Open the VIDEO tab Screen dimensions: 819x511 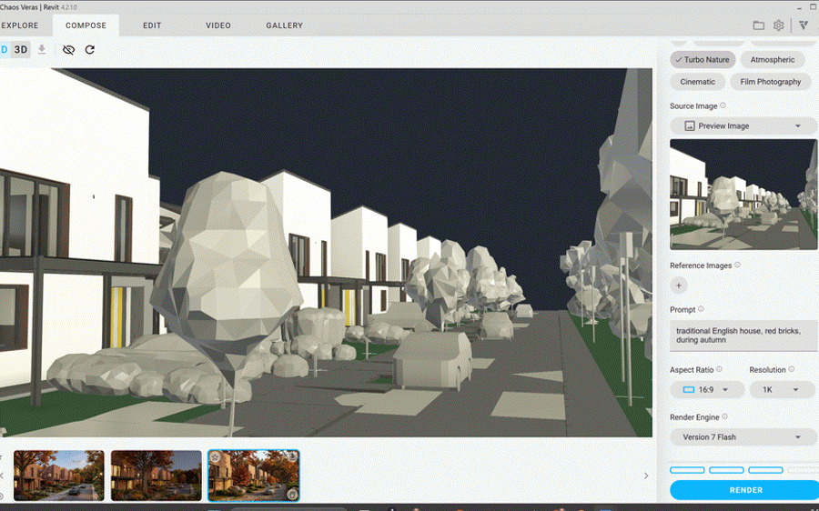coord(218,25)
